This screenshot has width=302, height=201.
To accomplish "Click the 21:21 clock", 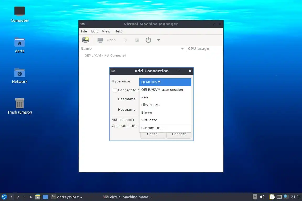I will click(296, 197).
